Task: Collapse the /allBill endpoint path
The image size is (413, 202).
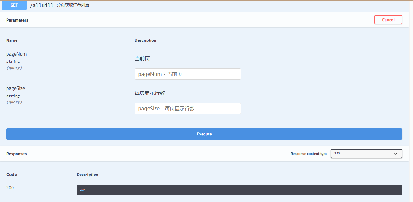Action: pyautogui.click(x=42, y=5)
